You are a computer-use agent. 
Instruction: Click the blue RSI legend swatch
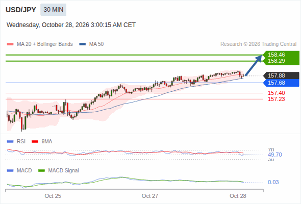(10, 142)
